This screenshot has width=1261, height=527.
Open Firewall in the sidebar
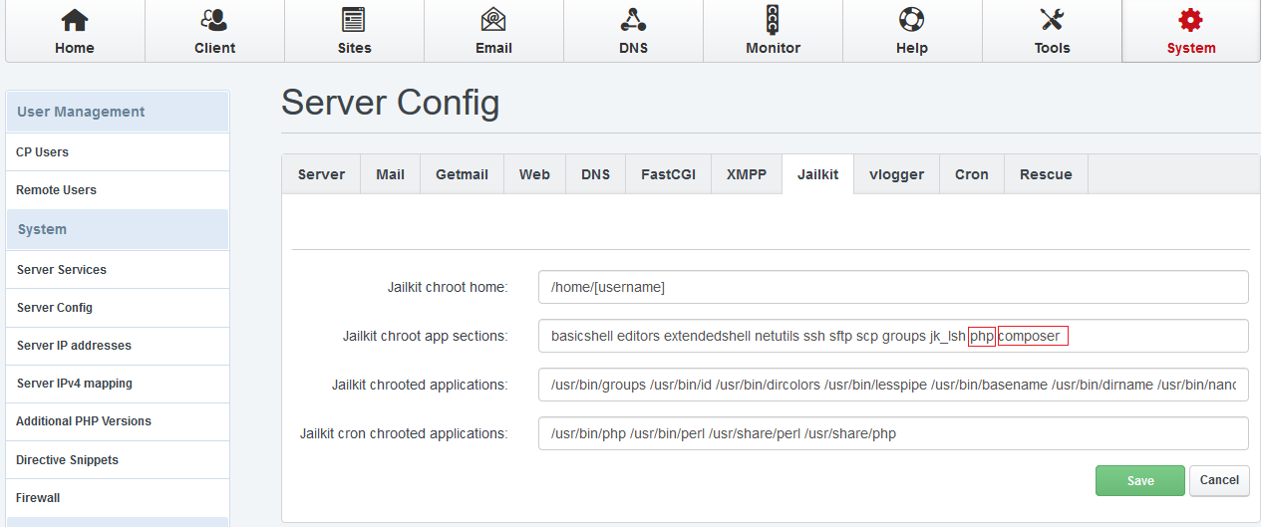[38, 498]
